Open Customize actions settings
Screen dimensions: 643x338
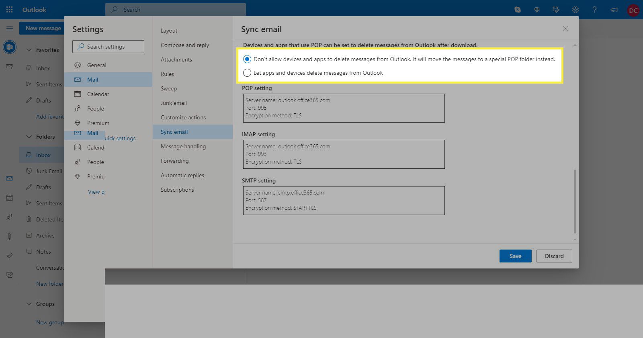192,117
